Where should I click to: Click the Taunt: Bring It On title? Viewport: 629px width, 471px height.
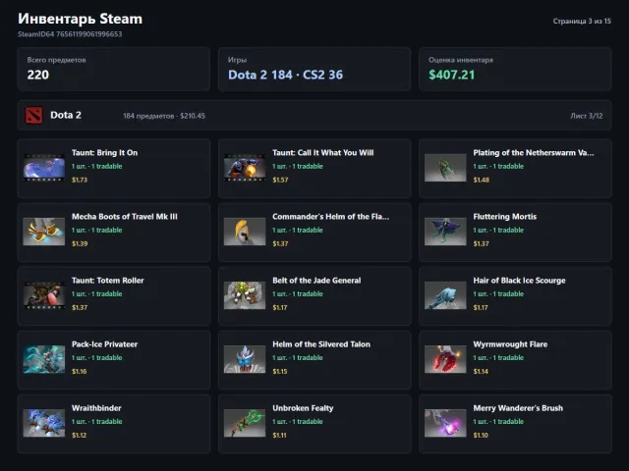[105, 153]
